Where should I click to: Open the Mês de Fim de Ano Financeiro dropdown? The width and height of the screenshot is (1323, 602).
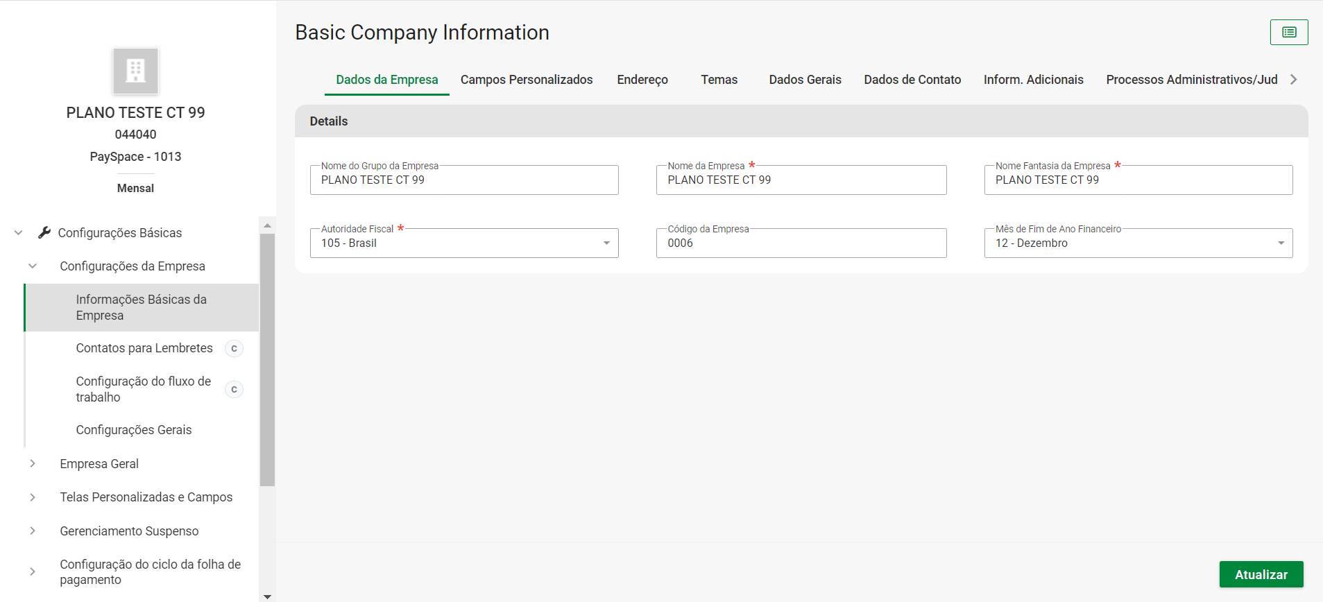1280,243
